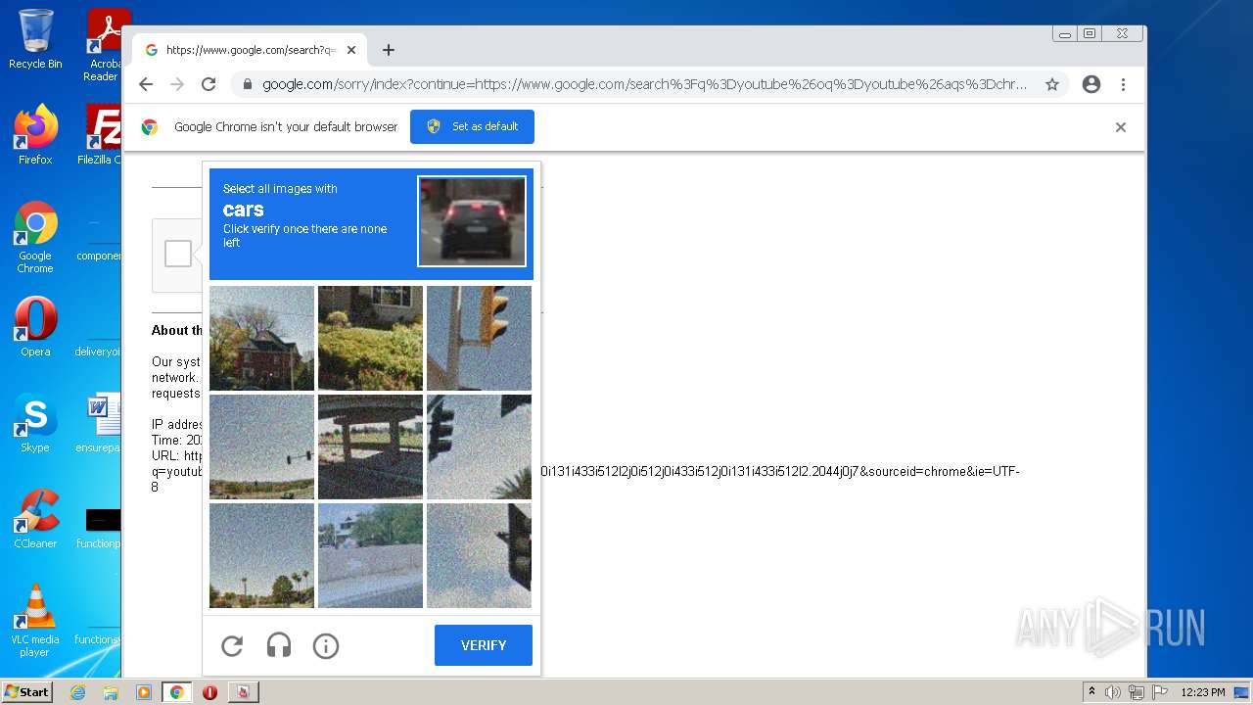Launch Firefox from the desktop
This screenshot has width=1253, height=705.
pos(35,135)
